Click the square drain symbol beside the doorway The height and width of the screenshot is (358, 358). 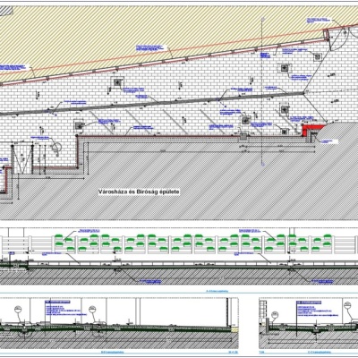point(79,125)
